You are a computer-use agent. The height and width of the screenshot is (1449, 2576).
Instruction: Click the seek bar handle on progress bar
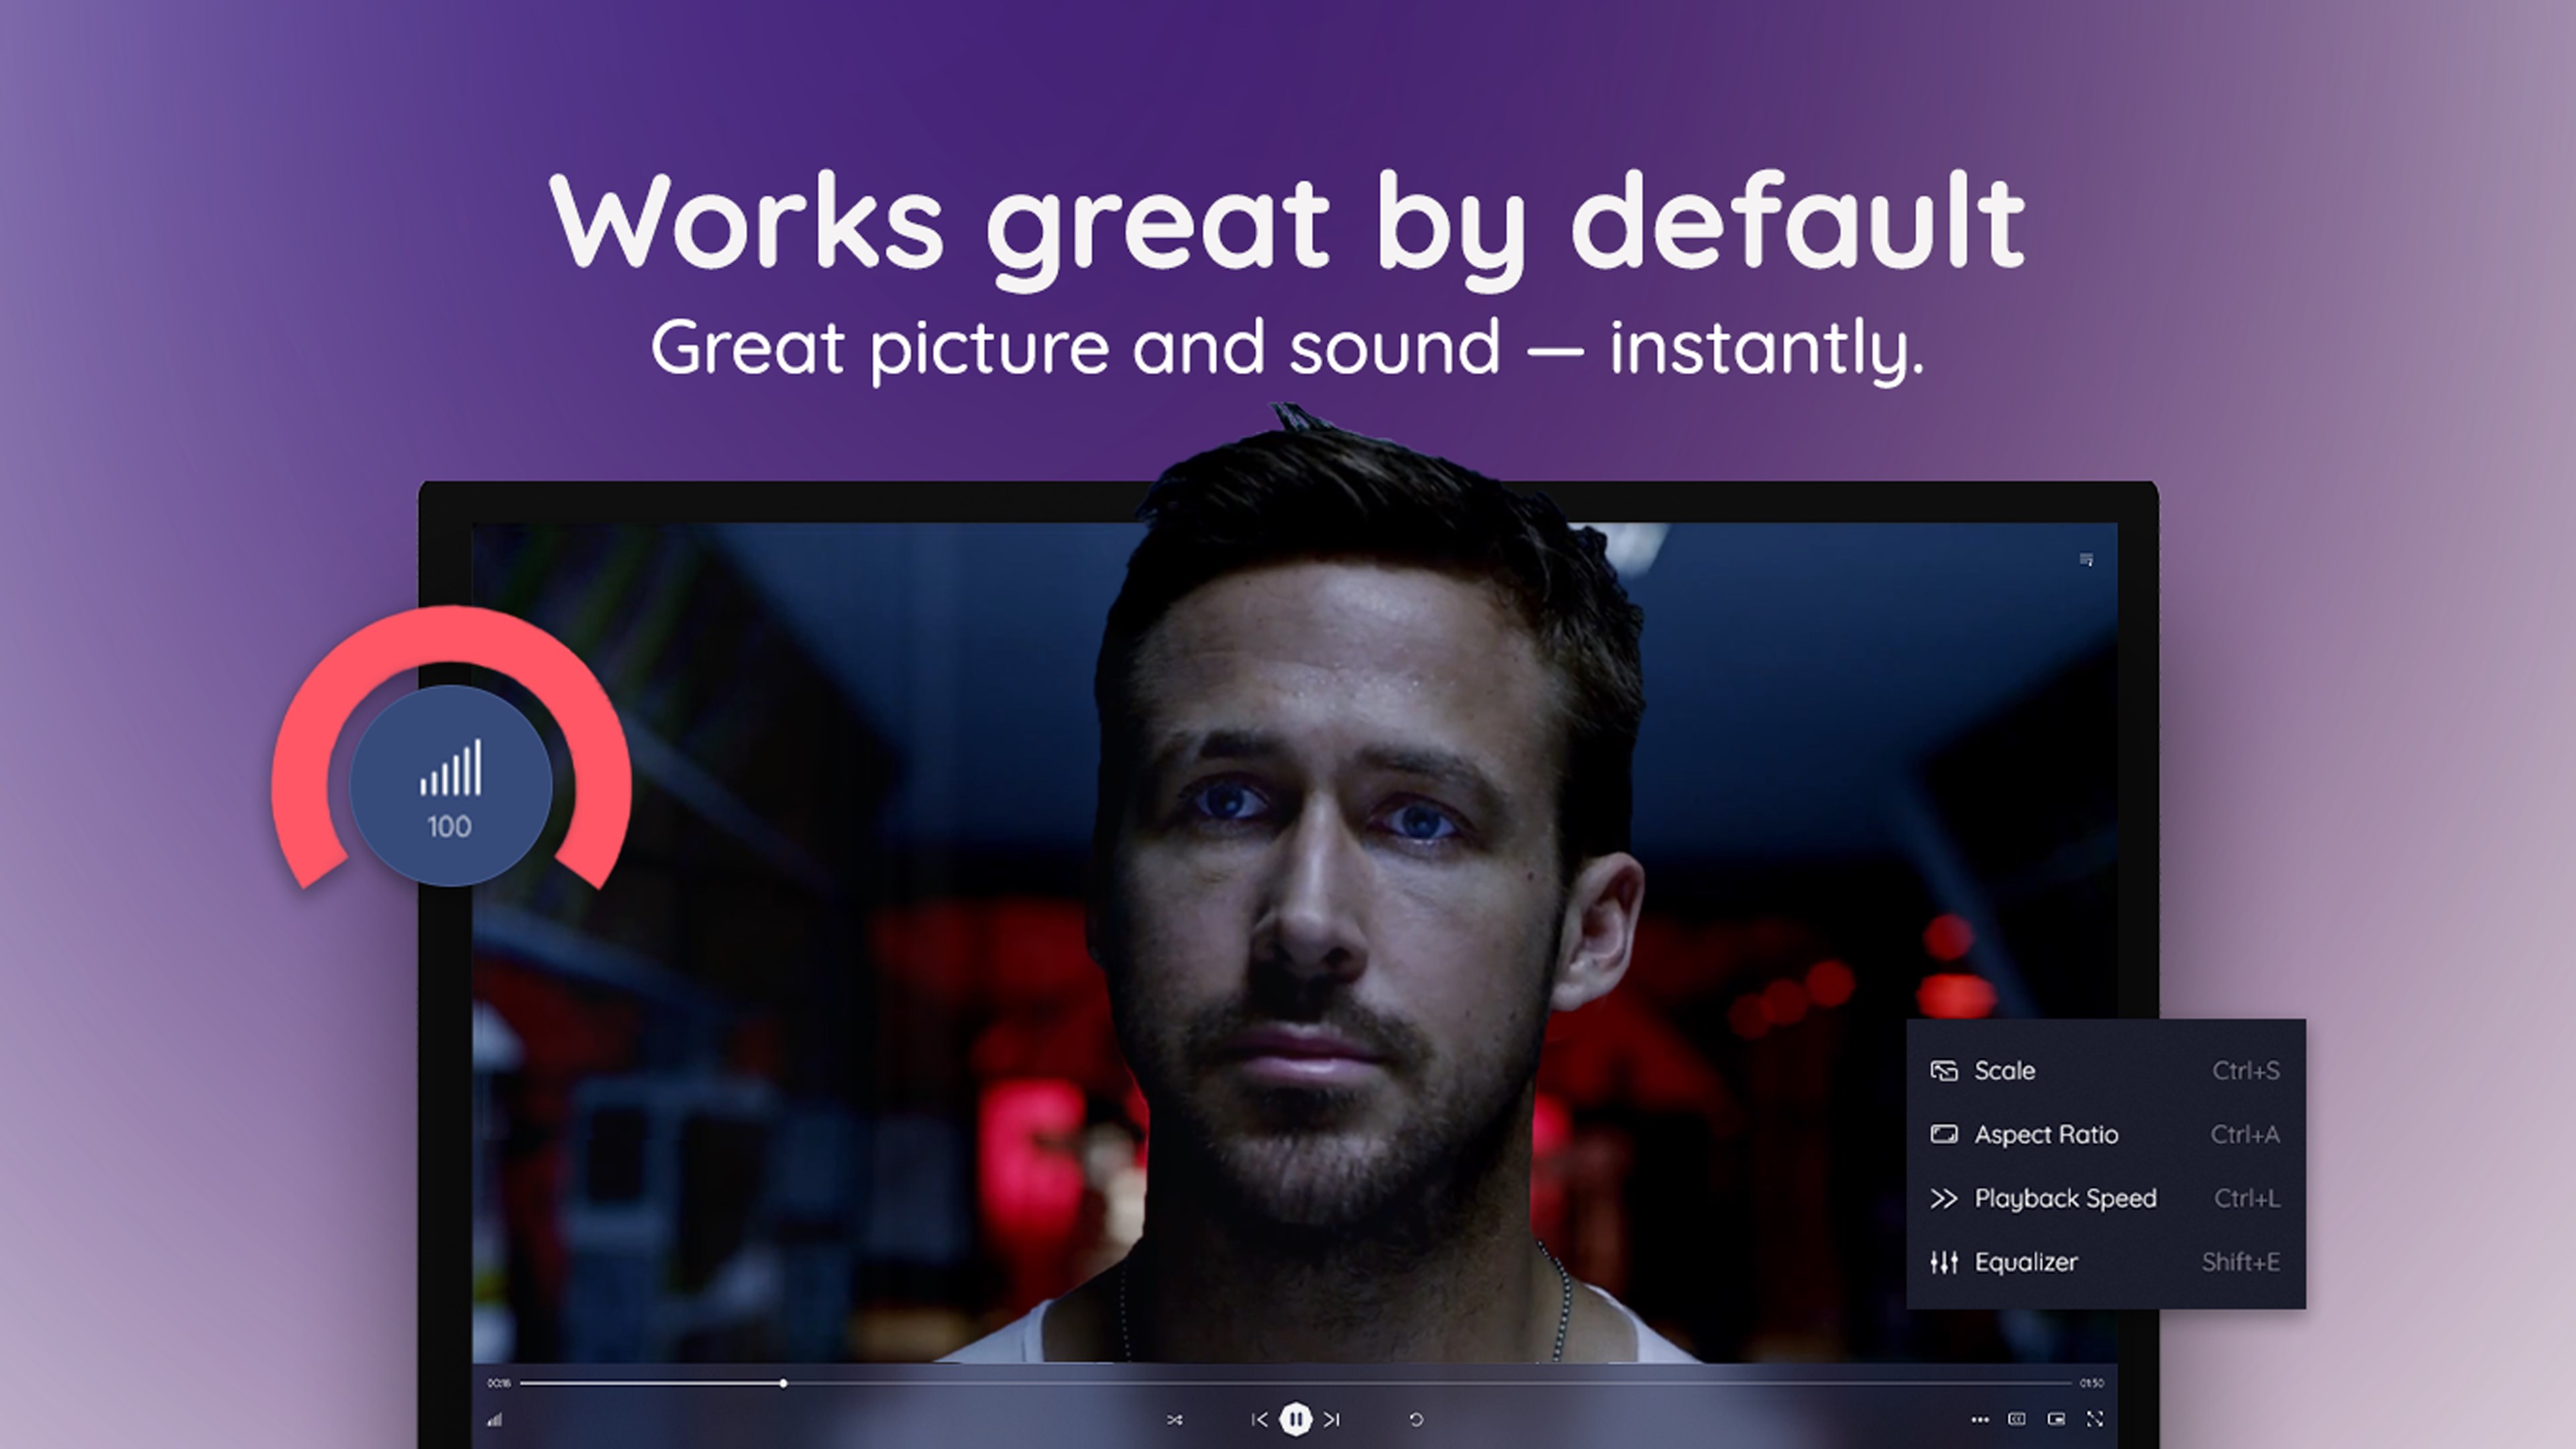coord(783,1383)
